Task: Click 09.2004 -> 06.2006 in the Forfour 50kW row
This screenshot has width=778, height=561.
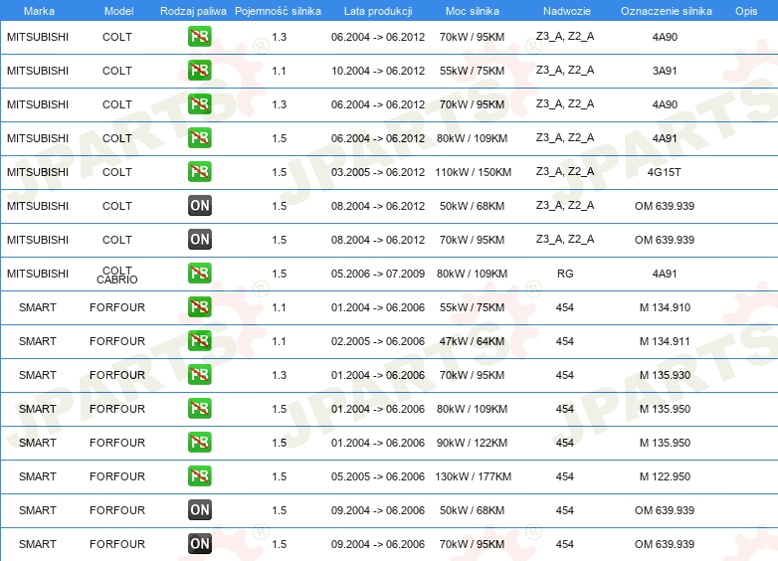Action: pyautogui.click(x=378, y=510)
